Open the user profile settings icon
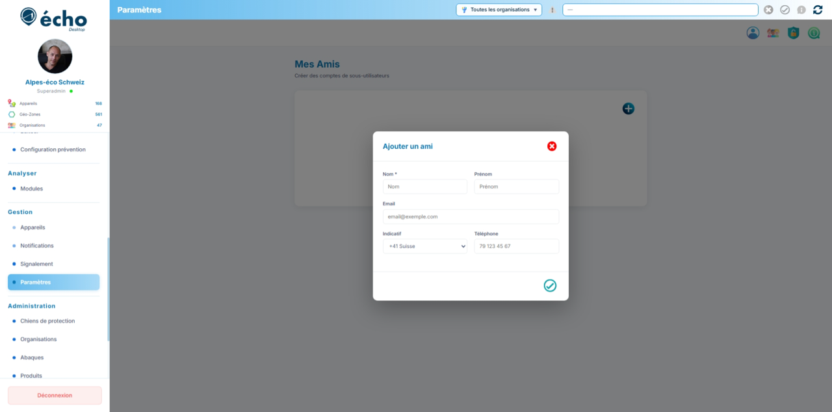Viewport: 832px width, 412px height. 753,33
